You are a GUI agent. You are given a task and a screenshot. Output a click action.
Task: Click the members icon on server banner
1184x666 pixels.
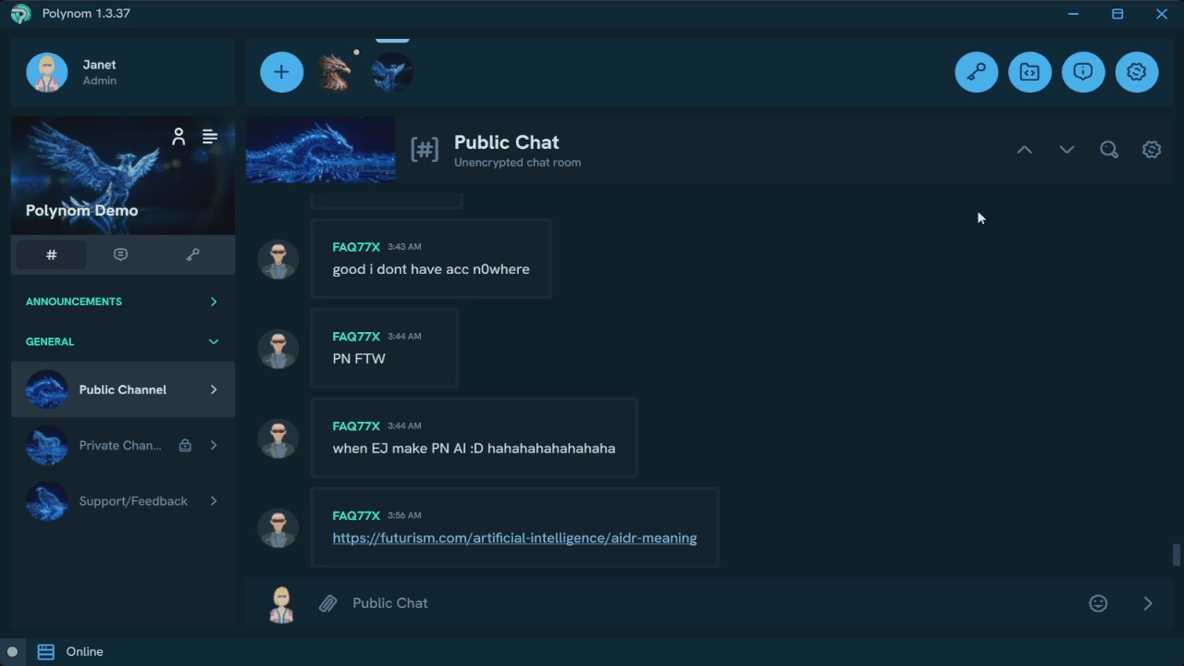(x=179, y=137)
